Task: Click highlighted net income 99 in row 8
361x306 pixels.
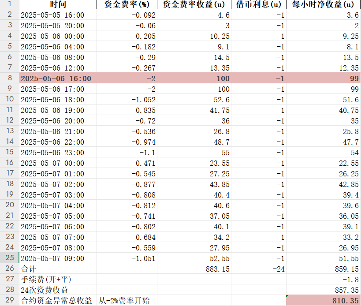Action: pyautogui.click(x=323, y=78)
